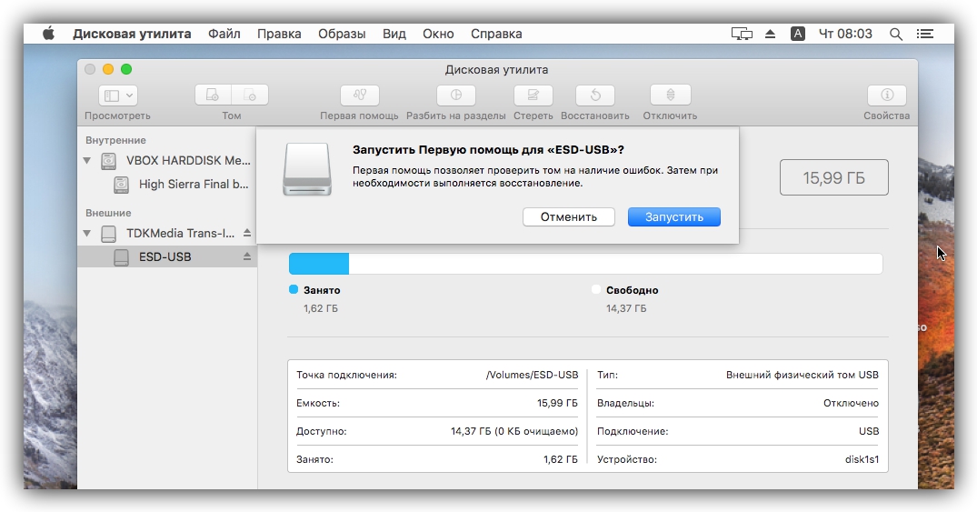977x512 pixels.
Task: Open the Файл menu
Action: coord(224,34)
